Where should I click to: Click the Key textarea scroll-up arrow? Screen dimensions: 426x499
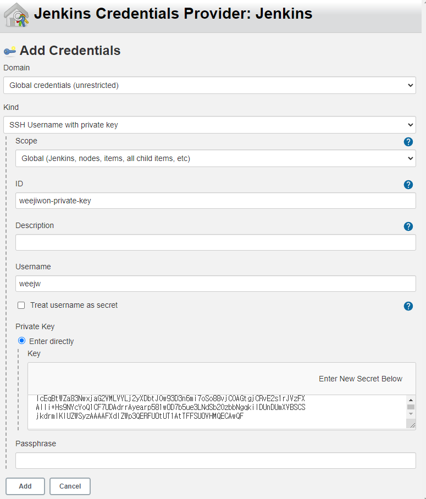(411, 400)
